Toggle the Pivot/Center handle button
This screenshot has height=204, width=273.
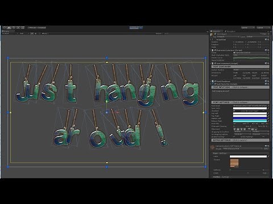[x=32, y=28]
